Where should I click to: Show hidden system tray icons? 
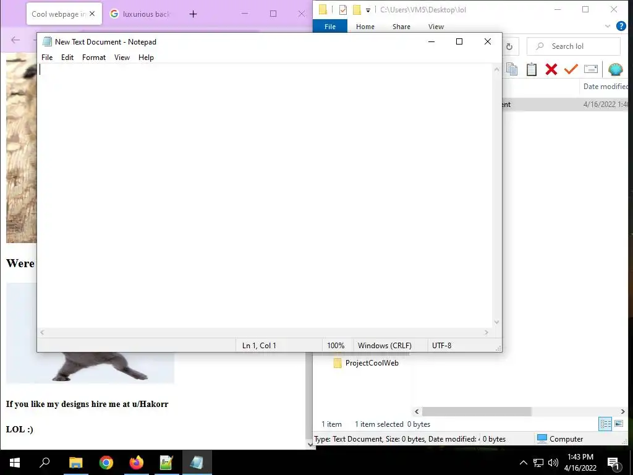pos(523,463)
